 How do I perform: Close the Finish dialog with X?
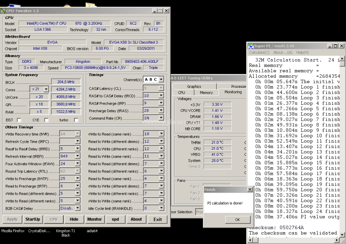[x=250, y=189]
